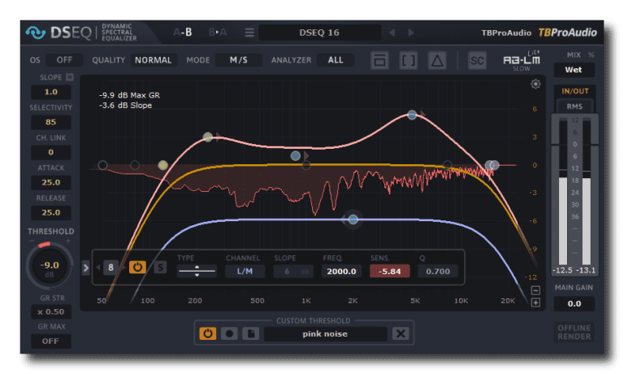
Task: Open the pink noise threshold selector
Action: pyautogui.click(x=325, y=334)
